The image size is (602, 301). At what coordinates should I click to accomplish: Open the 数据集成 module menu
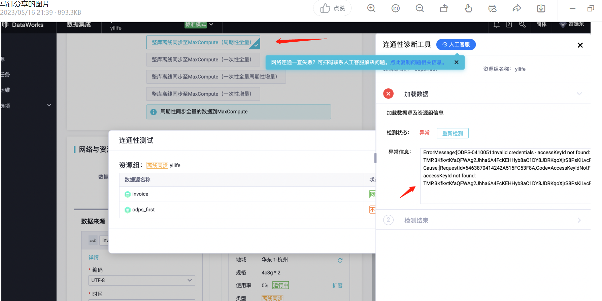click(79, 25)
